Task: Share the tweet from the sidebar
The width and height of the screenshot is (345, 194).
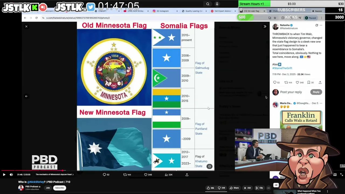Action: (x=320, y=82)
